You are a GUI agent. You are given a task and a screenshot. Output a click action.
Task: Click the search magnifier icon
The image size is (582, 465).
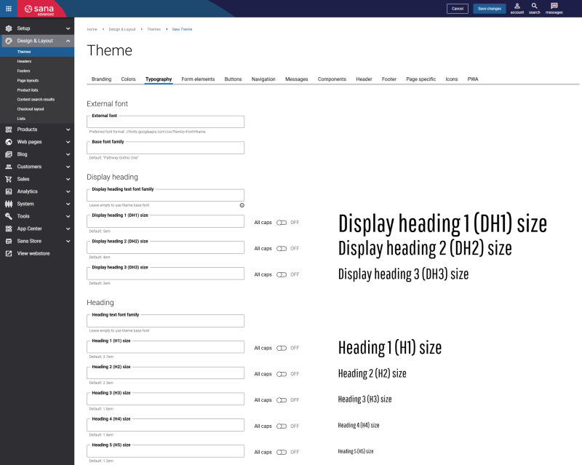click(534, 7)
